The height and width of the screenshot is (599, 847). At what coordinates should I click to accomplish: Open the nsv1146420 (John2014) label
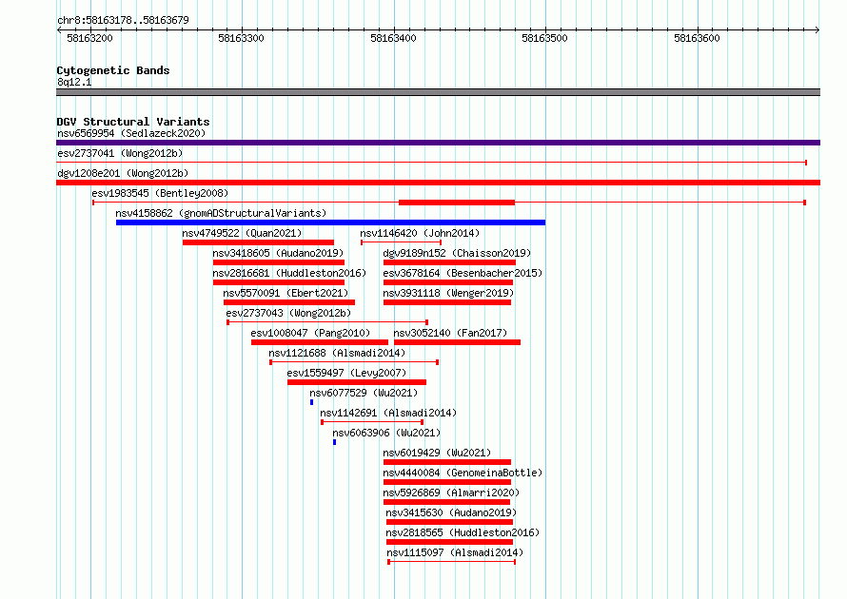pos(420,233)
